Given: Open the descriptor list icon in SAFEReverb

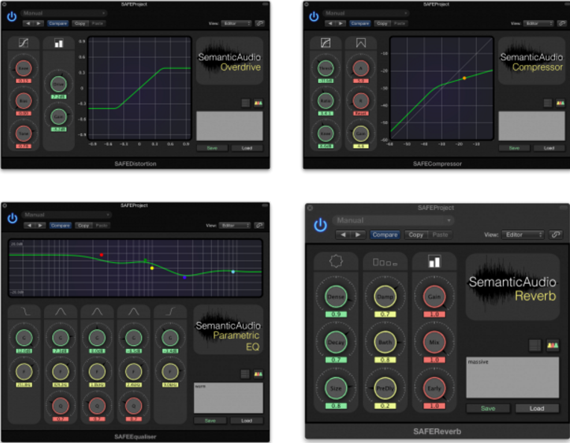Looking at the screenshot, I should tap(535, 345).
